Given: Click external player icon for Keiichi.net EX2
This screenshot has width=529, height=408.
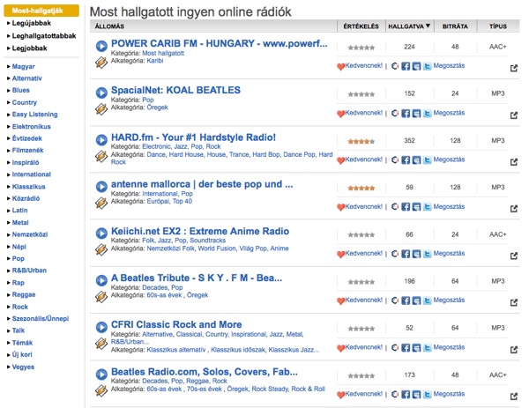Looking at the screenshot, I should 101,250.
